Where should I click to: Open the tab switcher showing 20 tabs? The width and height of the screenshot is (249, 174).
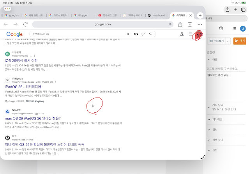click(x=190, y=24)
